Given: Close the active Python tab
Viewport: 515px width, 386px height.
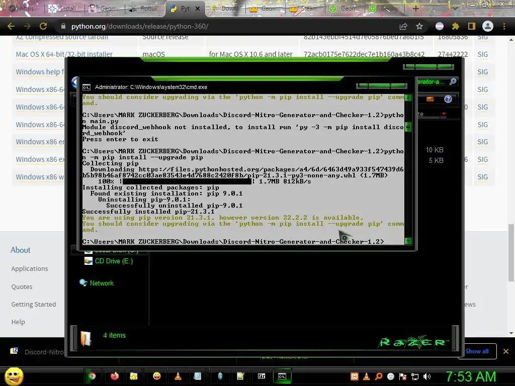Looking at the screenshot, I should 198,9.
